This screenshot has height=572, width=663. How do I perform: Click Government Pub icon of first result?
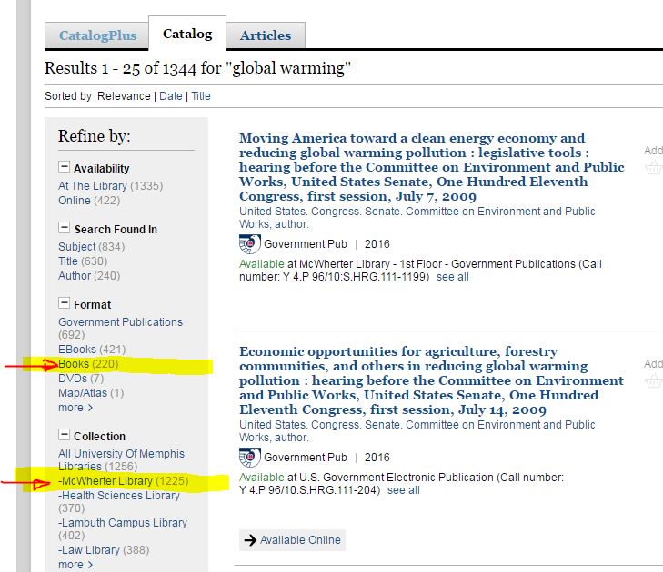coord(249,244)
